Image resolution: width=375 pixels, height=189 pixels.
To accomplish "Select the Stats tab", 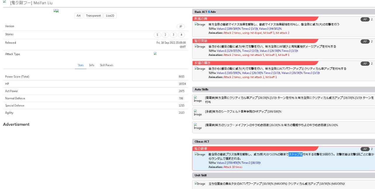I will point(81,65).
